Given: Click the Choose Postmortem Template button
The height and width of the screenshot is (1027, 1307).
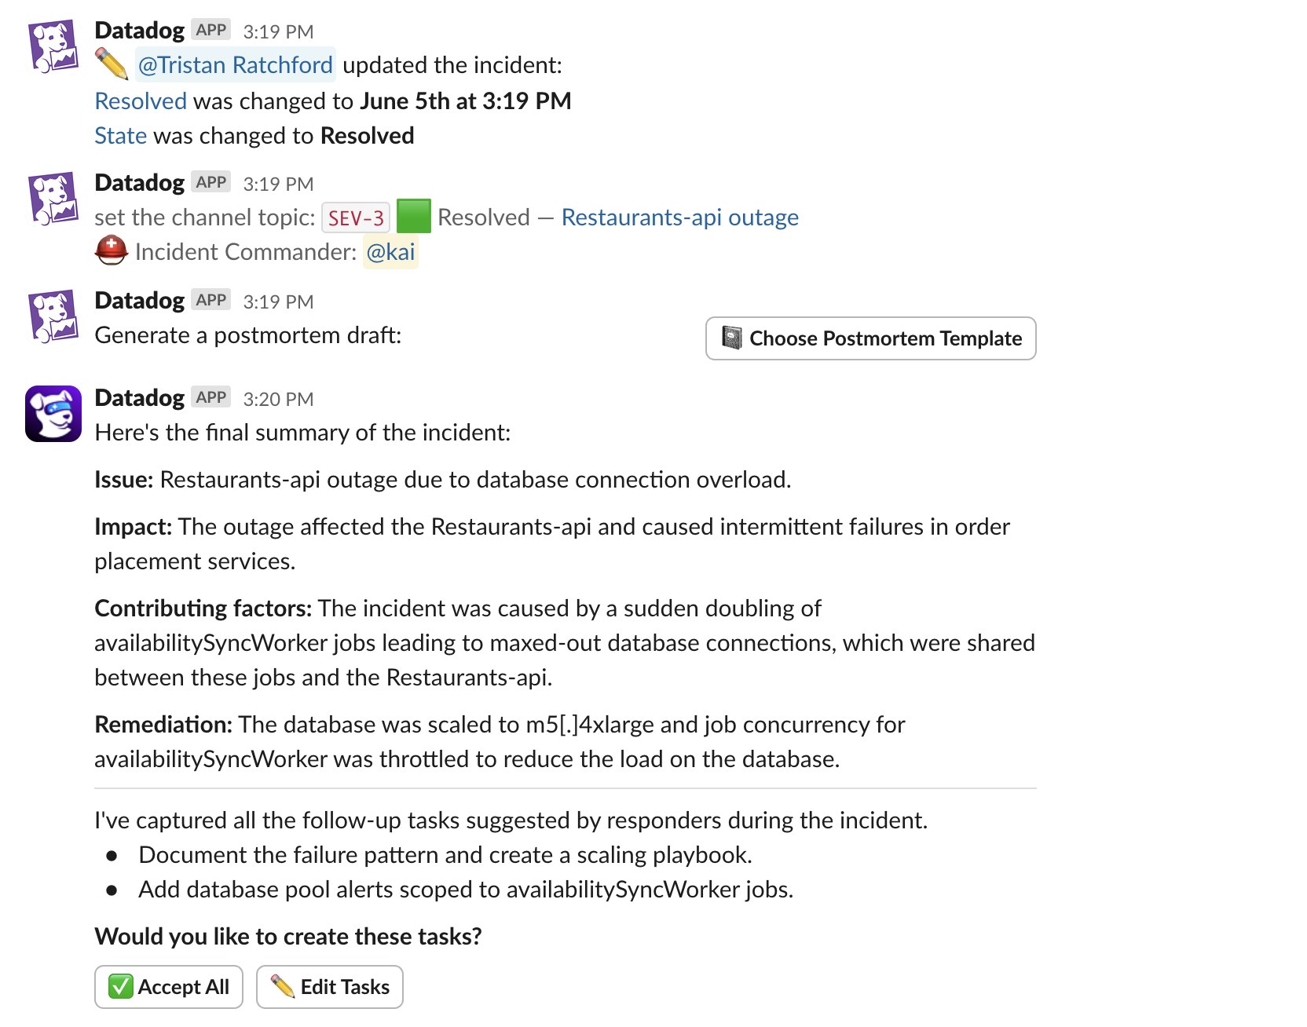Looking at the screenshot, I should [870, 338].
